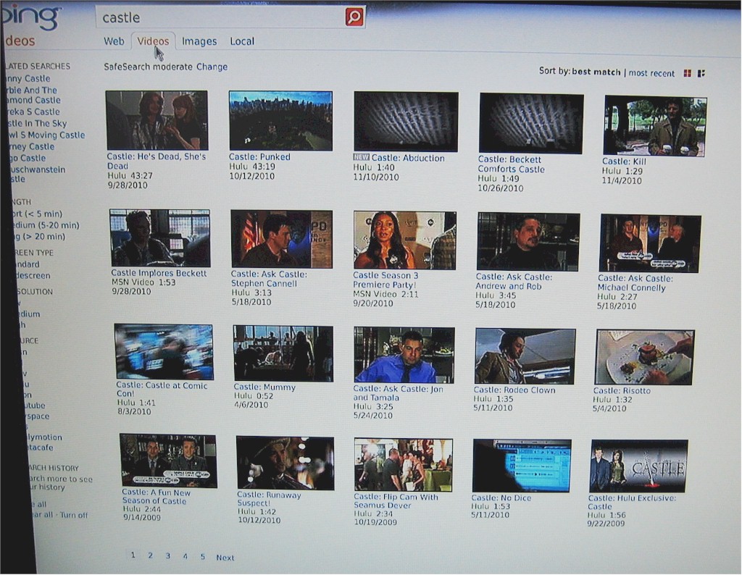Go to results page 3
Image resolution: width=742 pixels, height=575 pixels.
(167, 556)
